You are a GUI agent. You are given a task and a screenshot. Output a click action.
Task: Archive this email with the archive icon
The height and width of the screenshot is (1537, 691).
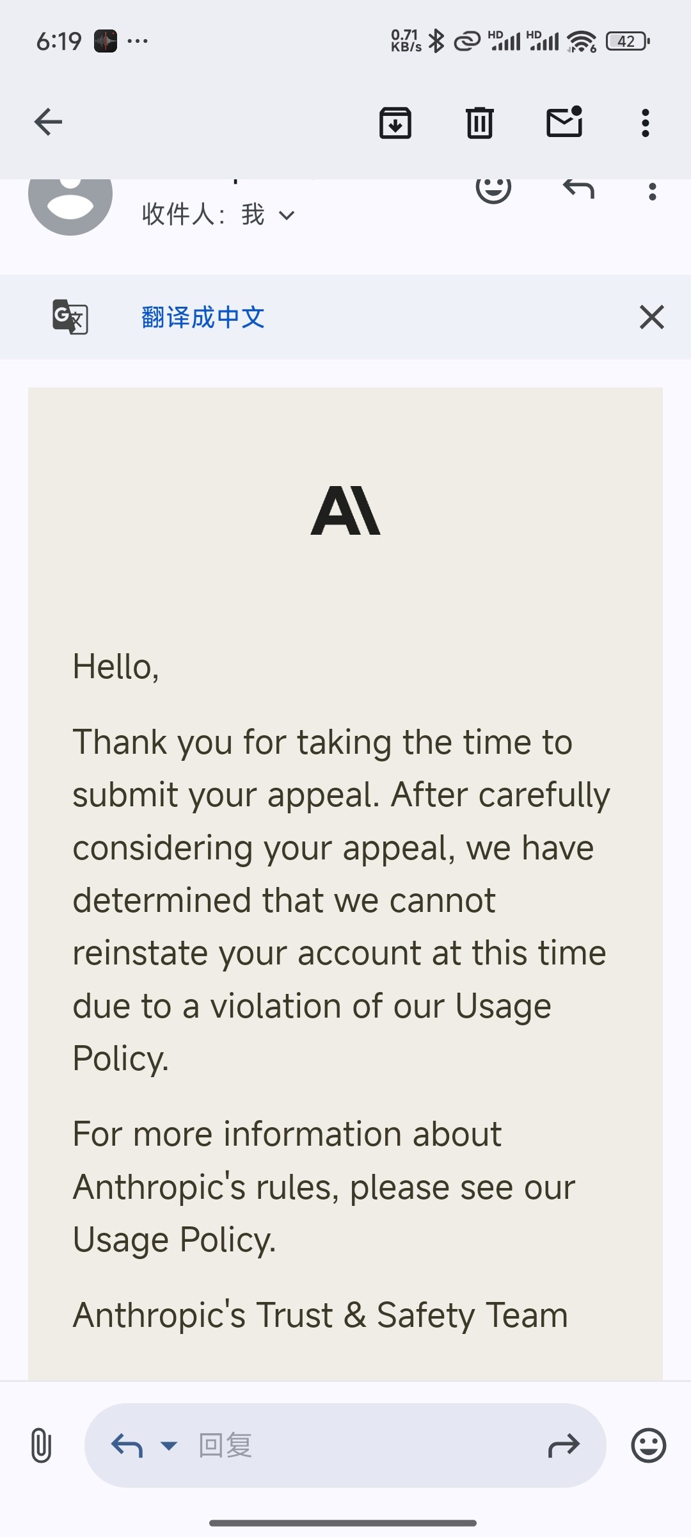[x=395, y=122]
